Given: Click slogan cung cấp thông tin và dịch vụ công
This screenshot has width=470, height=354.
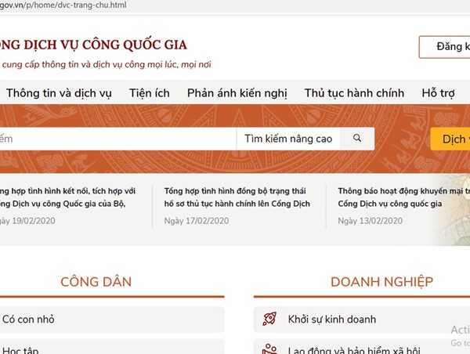Looking at the screenshot, I should tap(106, 64).
